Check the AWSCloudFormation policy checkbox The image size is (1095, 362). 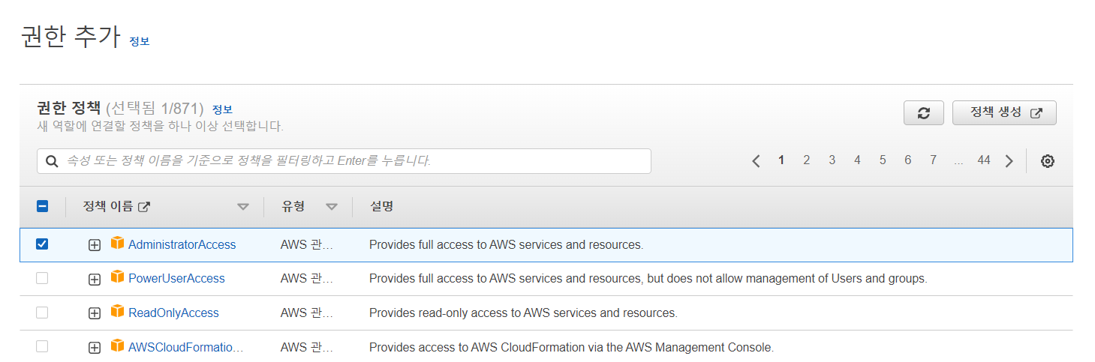(42, 346)
